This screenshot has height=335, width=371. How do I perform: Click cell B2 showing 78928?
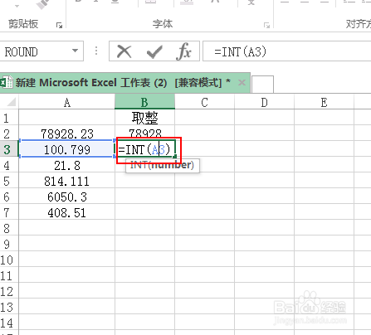click(x=144, y=133)
